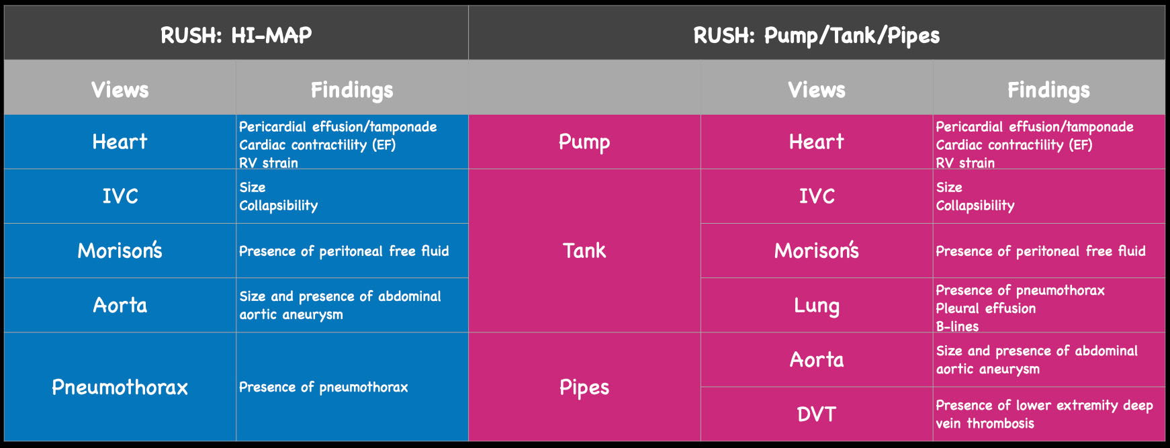Select the Pneumothorax view cell
Viewport: 1170px width, 448px height.
pos(120,387)
